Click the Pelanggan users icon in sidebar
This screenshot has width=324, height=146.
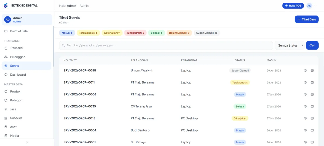[6, 57]
